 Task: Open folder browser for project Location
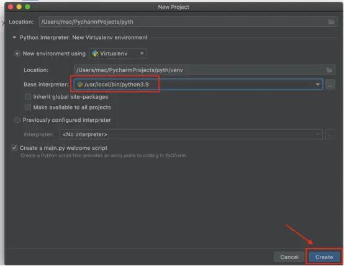[x=332, y=22]
